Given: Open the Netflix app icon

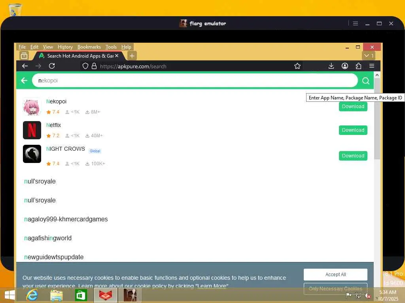Looking at the screenshot, I should (x=32, y=130).
